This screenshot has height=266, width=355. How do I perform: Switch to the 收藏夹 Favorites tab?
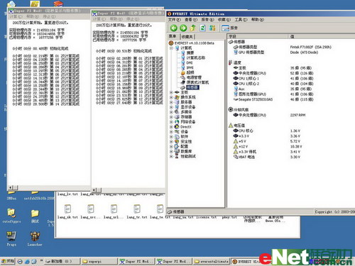[x=187, y=37]
